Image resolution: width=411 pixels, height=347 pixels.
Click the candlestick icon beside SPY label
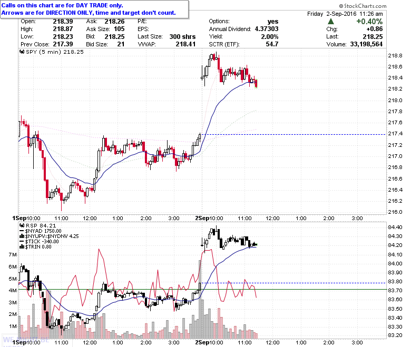pos(22,52)
